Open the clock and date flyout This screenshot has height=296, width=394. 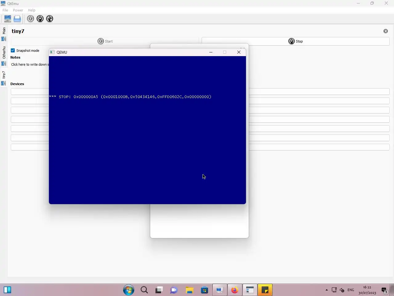(367, 290)
